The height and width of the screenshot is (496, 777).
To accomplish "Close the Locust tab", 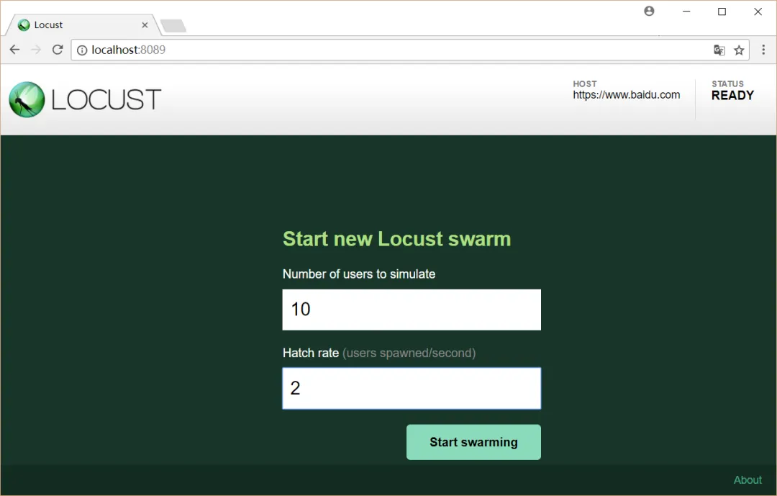I will [x=145, y=24].
